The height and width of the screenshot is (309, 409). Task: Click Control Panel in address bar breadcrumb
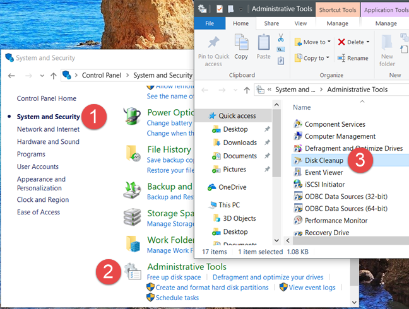point(102,76)
